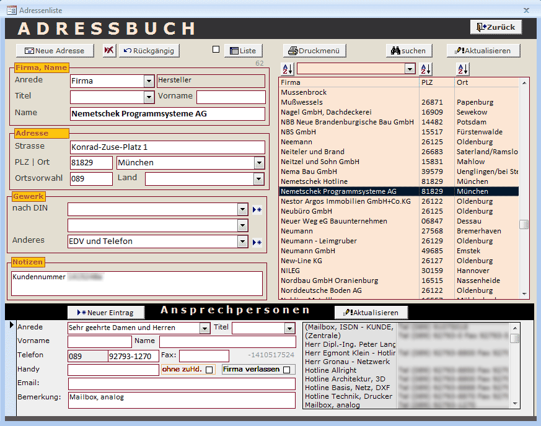Click the PLZ field containing 81829
The height and width of the screenshot is (426, 541).
(x=91, y=163)
